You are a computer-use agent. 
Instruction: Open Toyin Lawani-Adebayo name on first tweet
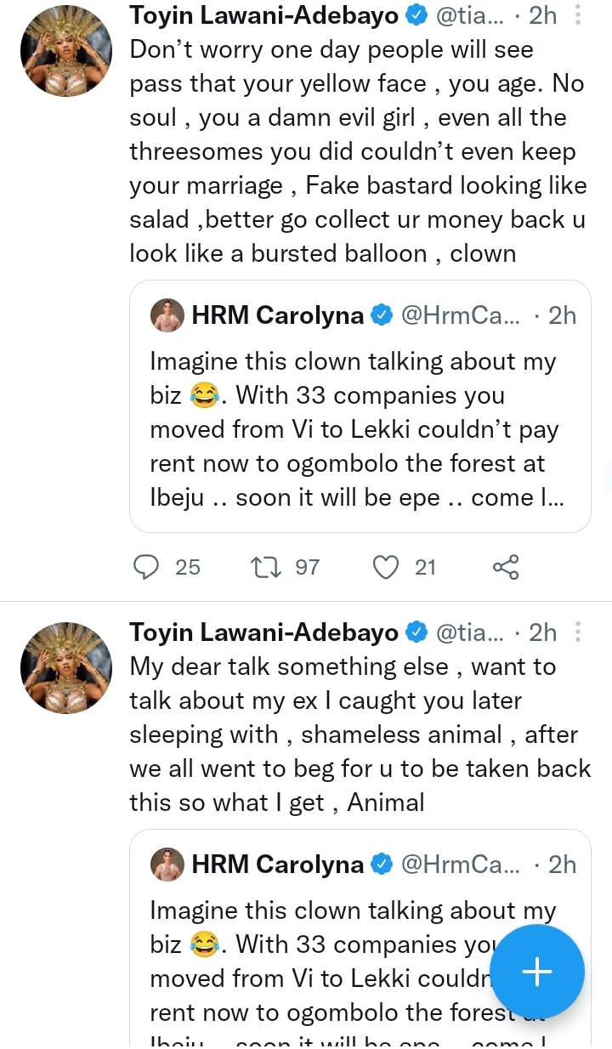[x=263, y=15]
